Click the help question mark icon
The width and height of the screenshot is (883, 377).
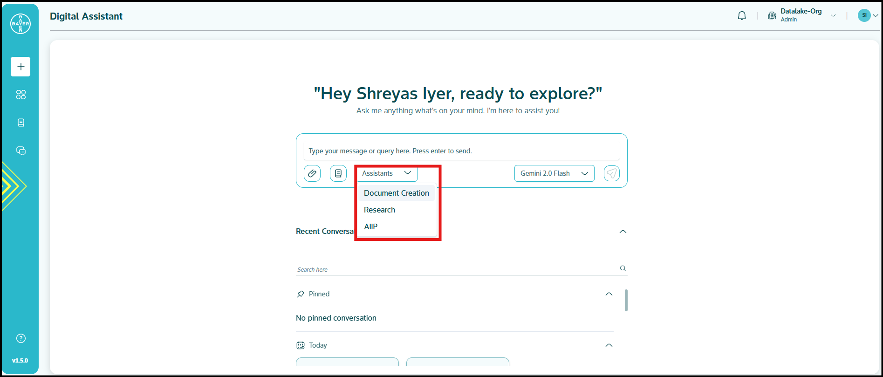[x=21, y=338]
